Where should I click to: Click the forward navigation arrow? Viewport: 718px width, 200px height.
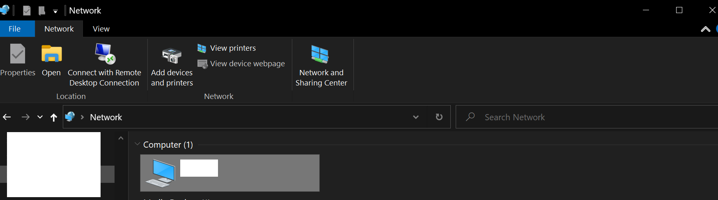[x=25, y=117]
